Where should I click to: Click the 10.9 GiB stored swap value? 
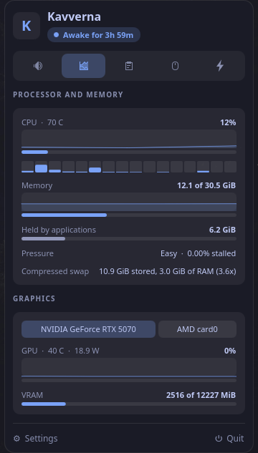[168, 271]
